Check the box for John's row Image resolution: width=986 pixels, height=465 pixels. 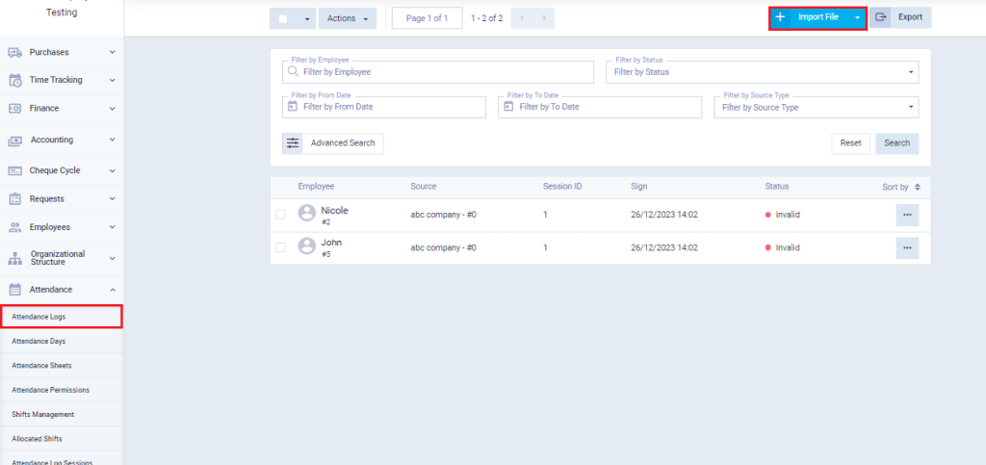[280, 247]
